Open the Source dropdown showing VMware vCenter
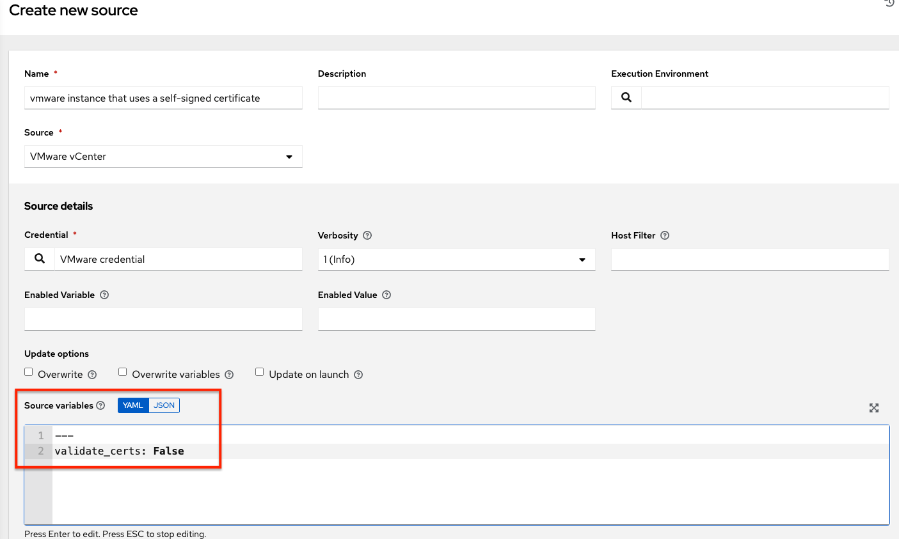Image resolution: width=899 pixels, height=539 pixels. pyautogui.click(x=290, y=157)
